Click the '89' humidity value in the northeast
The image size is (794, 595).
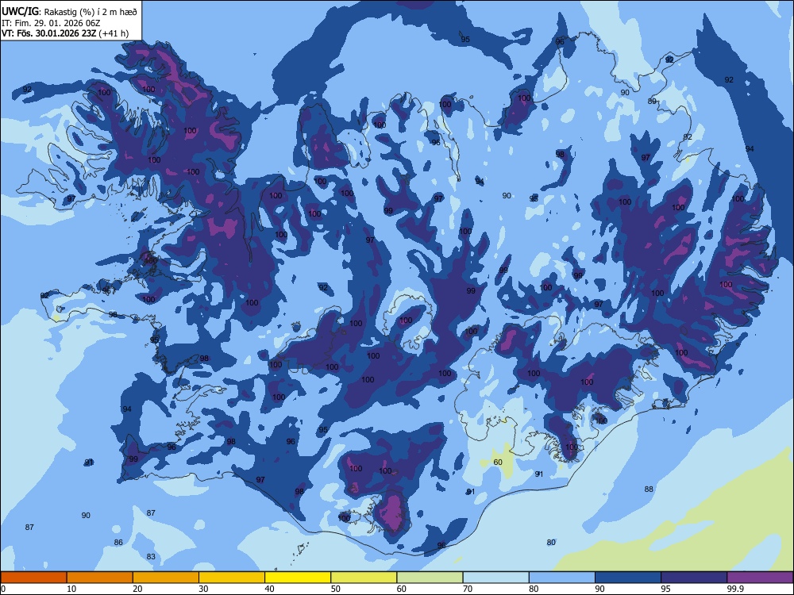point(652,101)
